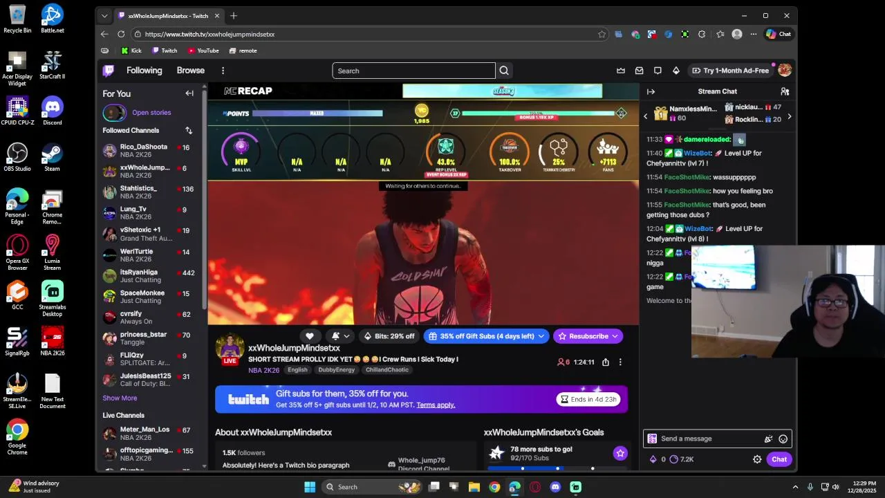Open Steam desktop shortcut

[x=52, y=157]
